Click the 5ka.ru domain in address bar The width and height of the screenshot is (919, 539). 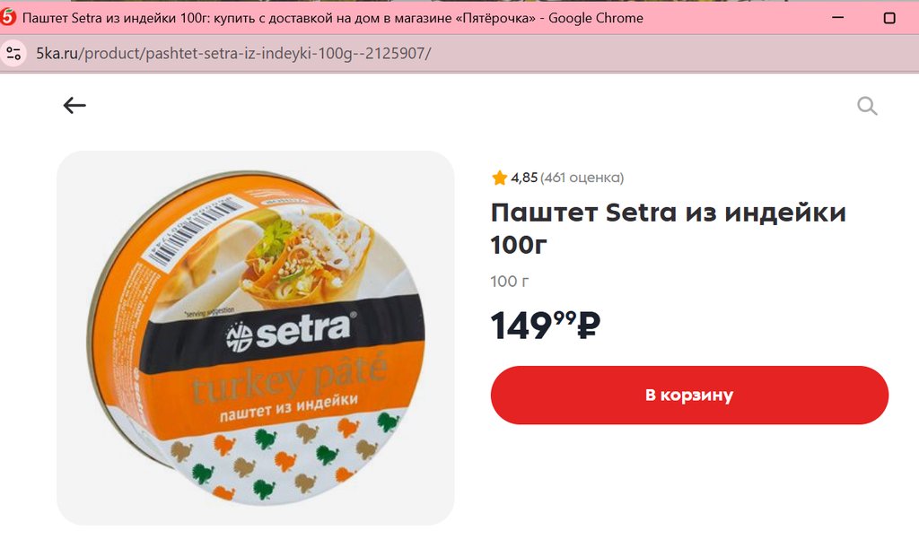coord(57,53)
